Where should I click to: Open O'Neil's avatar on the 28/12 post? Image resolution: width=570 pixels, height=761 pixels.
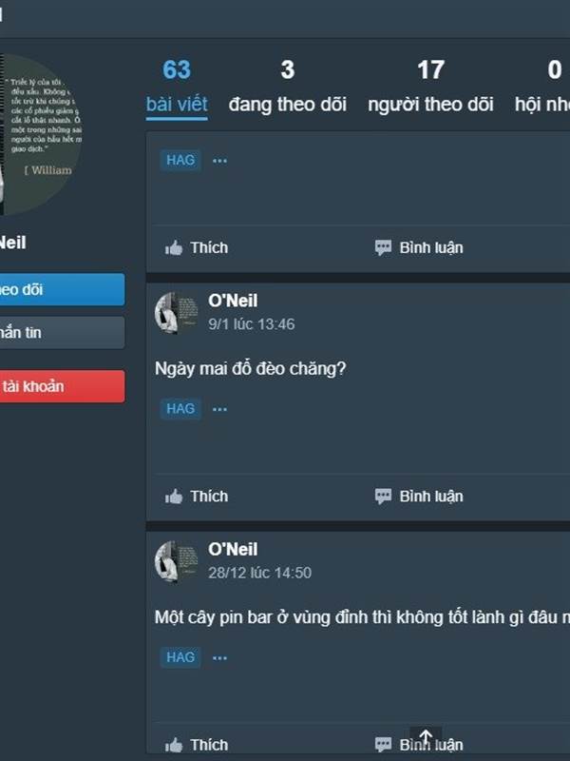176,561
